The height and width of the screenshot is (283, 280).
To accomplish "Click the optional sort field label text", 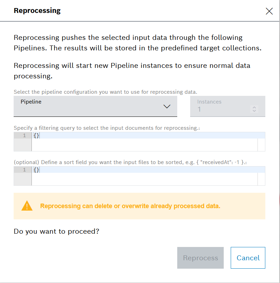I will click(x=134, y=162).
